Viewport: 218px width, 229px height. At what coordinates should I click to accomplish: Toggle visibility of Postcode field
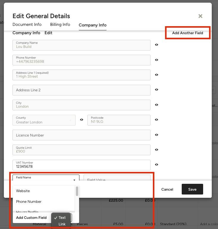point(156,120)
